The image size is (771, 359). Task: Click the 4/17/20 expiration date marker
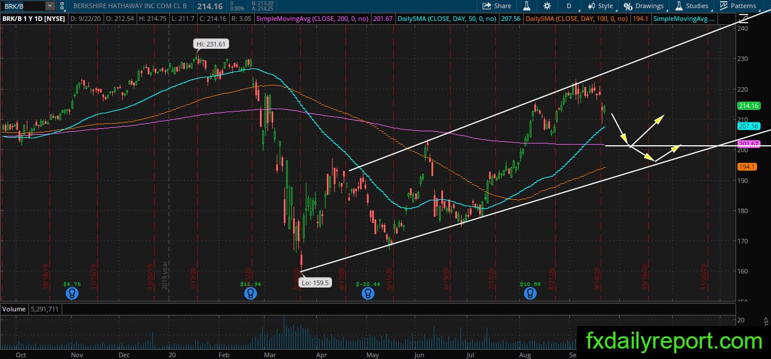click(x=343, y=278)
